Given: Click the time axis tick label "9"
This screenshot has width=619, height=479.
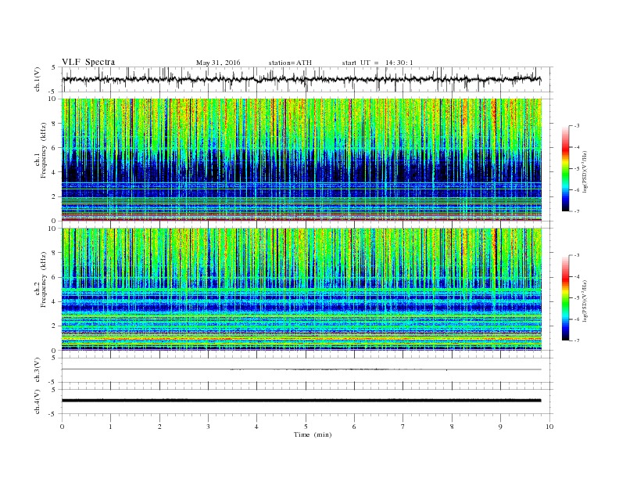Looking at the screenshot, I should [500, 427].
